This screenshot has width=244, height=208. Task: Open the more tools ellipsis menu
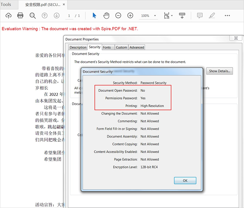pos(227,16)
